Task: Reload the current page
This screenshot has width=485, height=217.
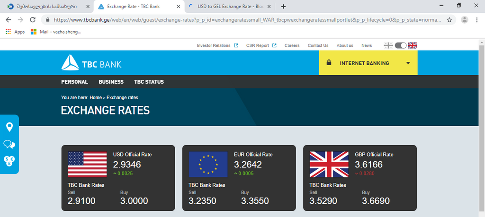Action: pos(33,20)
